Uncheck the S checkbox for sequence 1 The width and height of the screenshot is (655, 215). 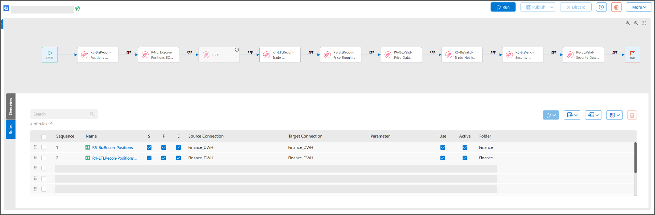click(149, 147)
